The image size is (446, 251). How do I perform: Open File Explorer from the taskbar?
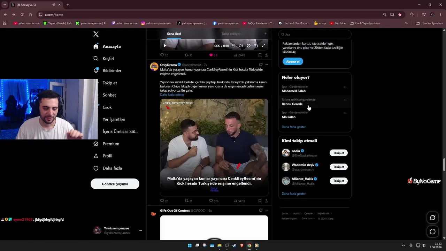pos(220,245)
